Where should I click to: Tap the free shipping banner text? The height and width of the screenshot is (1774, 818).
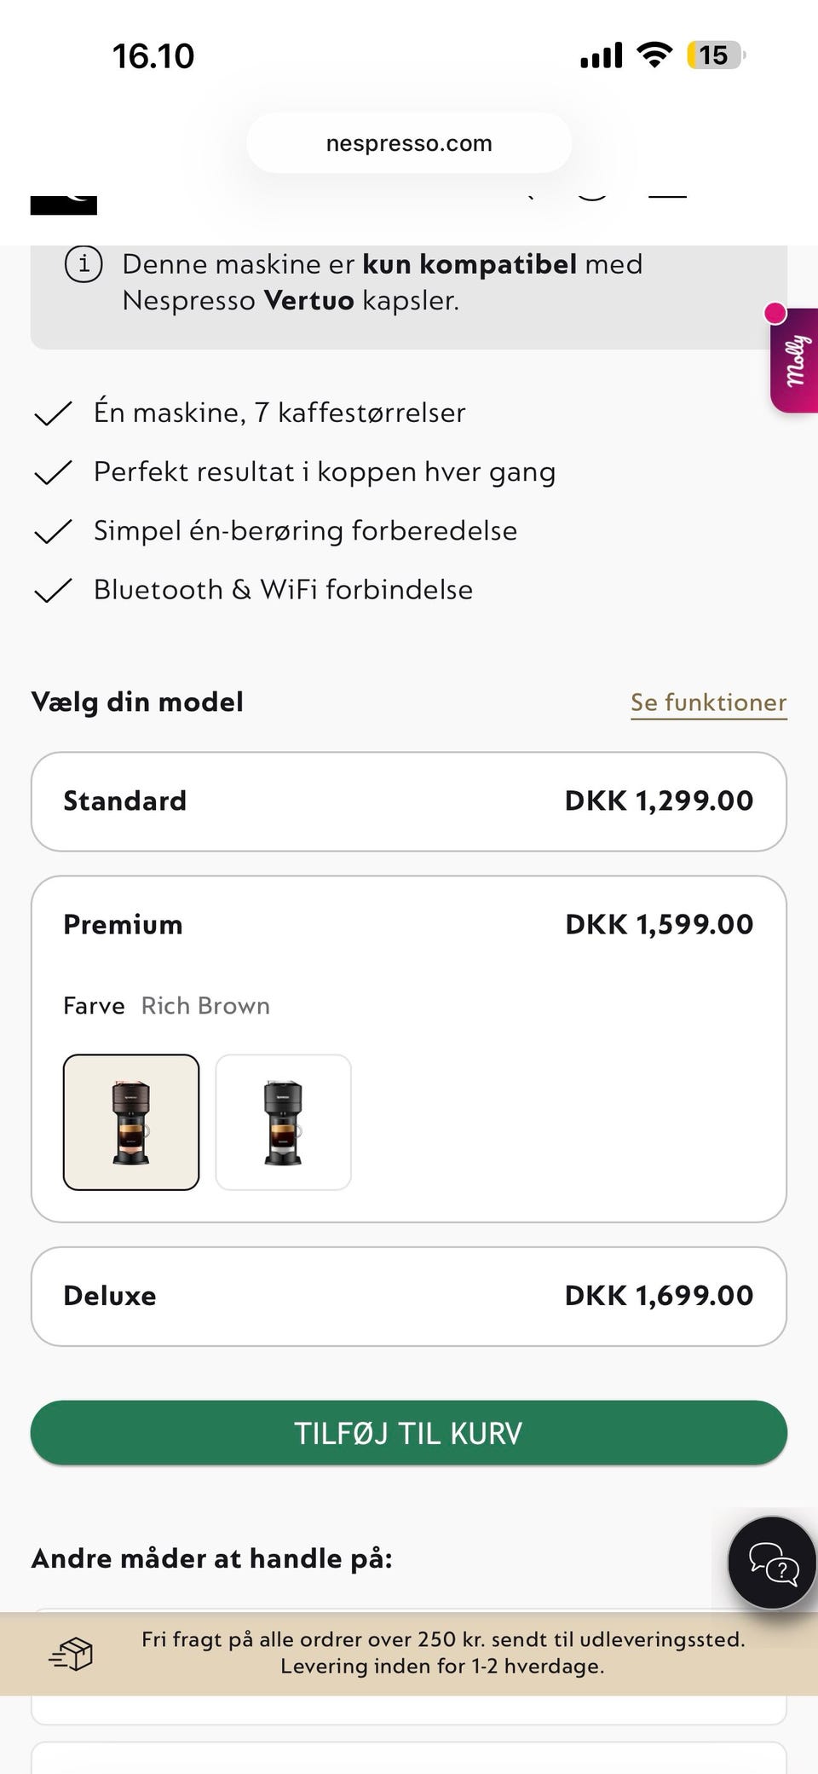click(x=442, y=1652)
